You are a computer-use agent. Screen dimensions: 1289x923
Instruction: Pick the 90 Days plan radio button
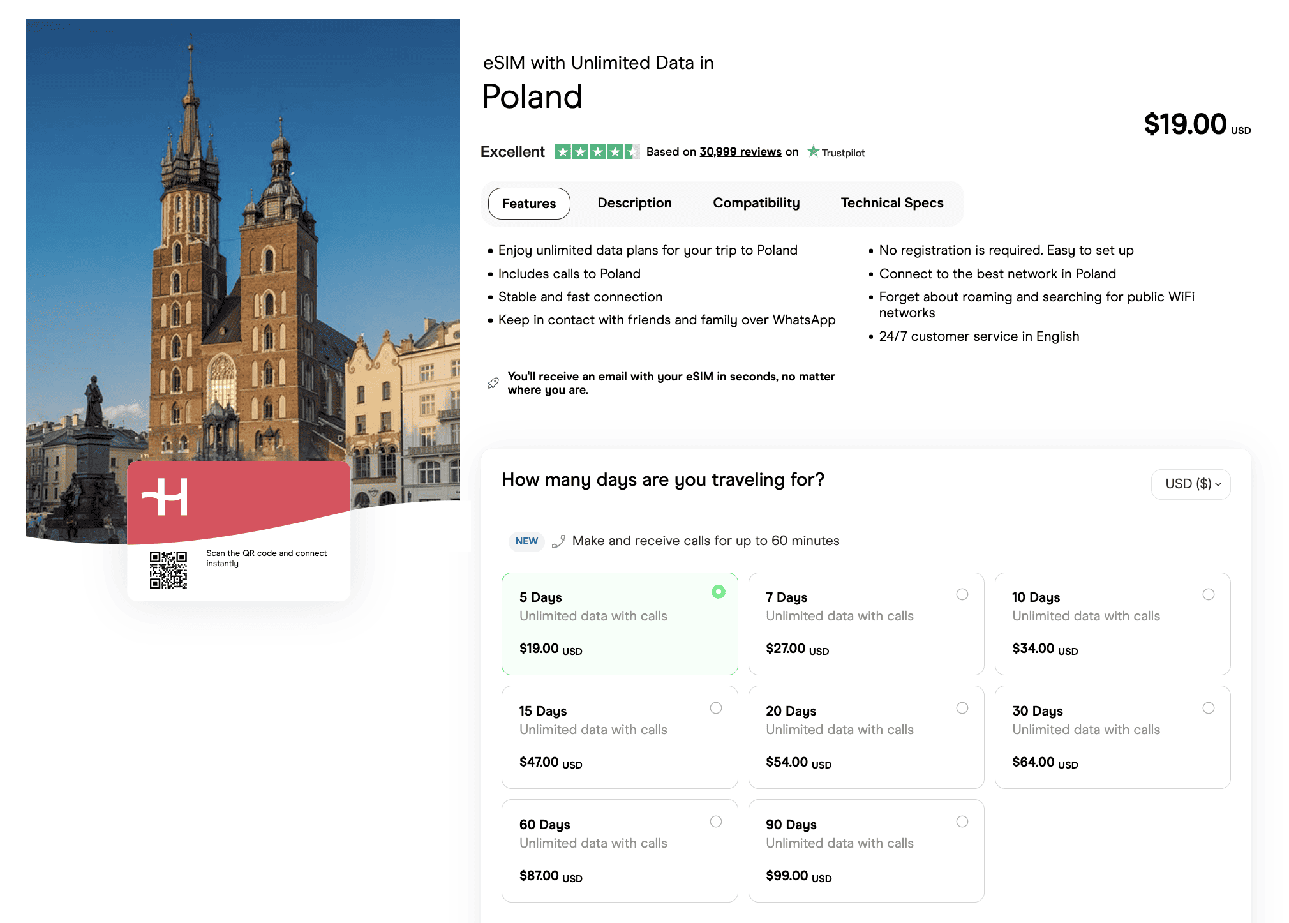[962, 822]
